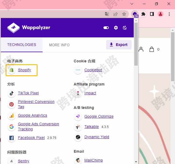Click the Google Analytics bar chart icon
Image resolution: width=175 pixels, height=164 pixels.
12,116
